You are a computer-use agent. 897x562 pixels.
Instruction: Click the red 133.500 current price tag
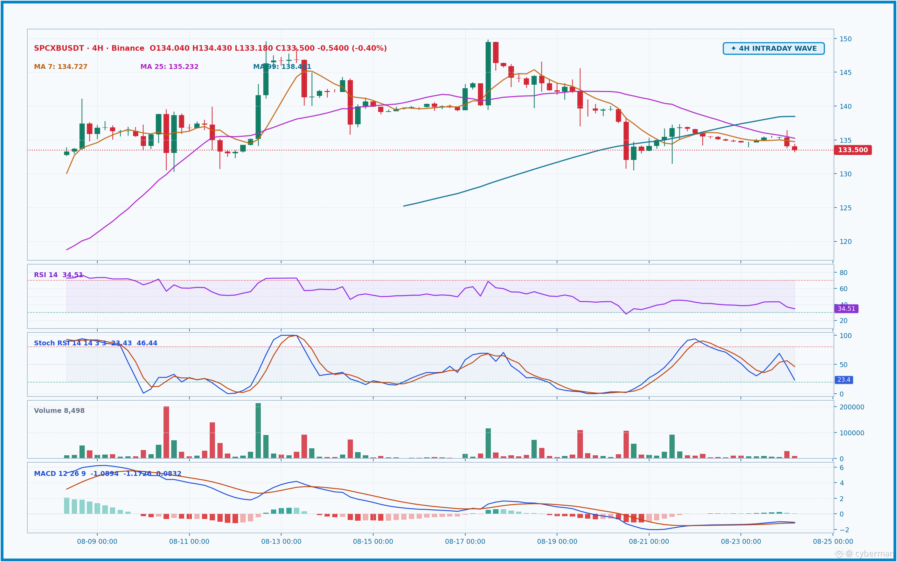(x=853, y=150)
